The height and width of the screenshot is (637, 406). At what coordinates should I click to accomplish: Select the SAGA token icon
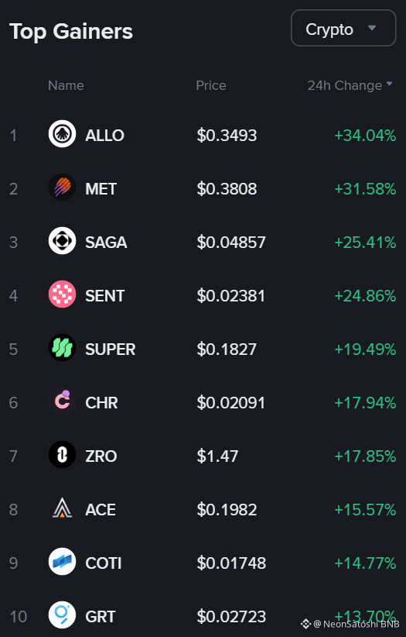62,241
